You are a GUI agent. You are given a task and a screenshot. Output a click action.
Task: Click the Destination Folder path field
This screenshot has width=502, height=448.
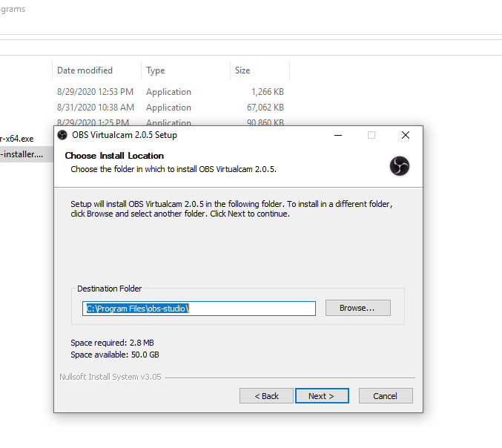199,309
